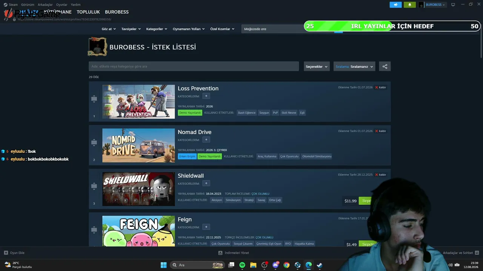483x271 pixels.
Task: Click the Nomad Drive game thumbnail
Action: (x=138, y=145)
